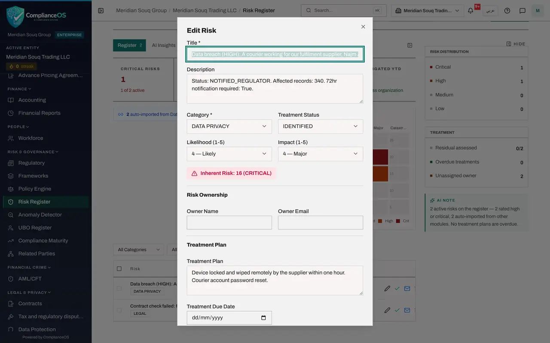Screen dimensions: 550x343
Task: Collapse the sidebar with the panel toggle icon
Action: tap(101, 11)
